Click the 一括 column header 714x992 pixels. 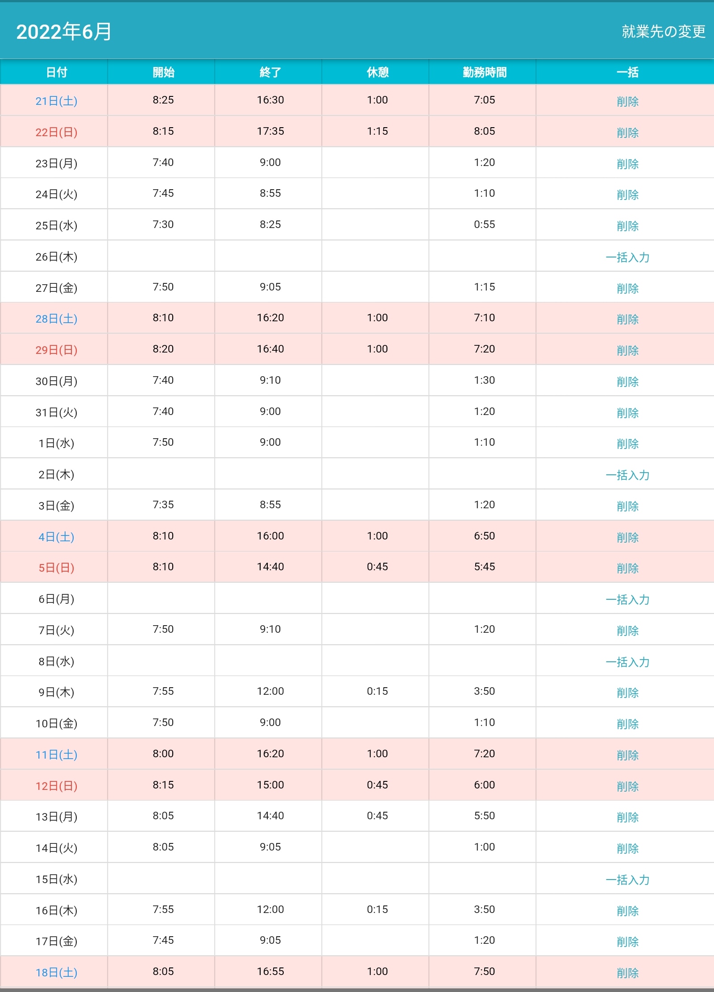[627, 72]
